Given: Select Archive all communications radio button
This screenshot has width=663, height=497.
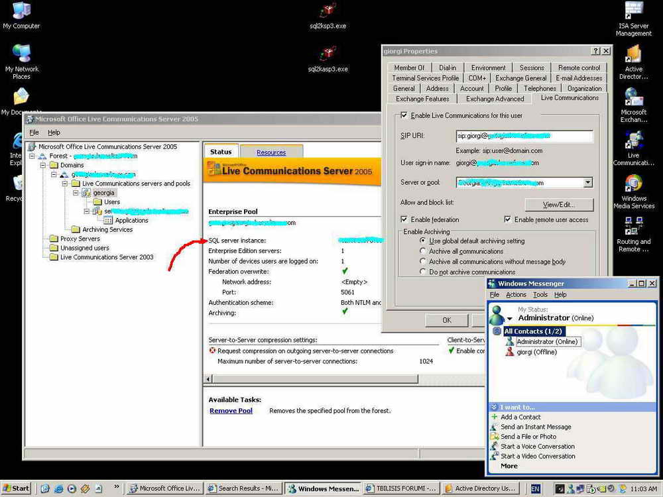Looking at the screenshot, I should point(422,251).
